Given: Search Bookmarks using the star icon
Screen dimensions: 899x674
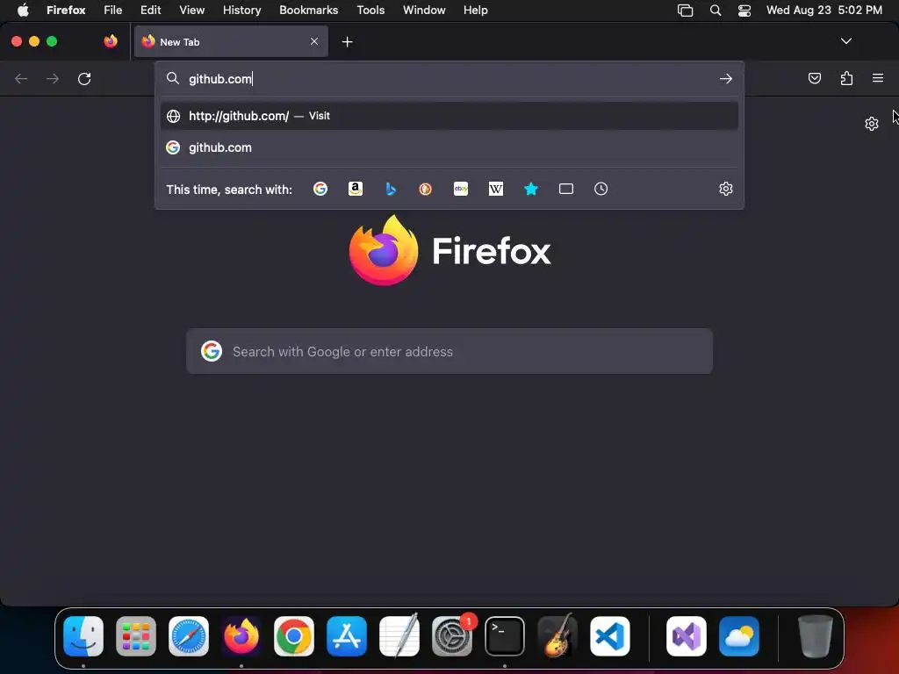Looking at the screenshot, I should 531,189.
